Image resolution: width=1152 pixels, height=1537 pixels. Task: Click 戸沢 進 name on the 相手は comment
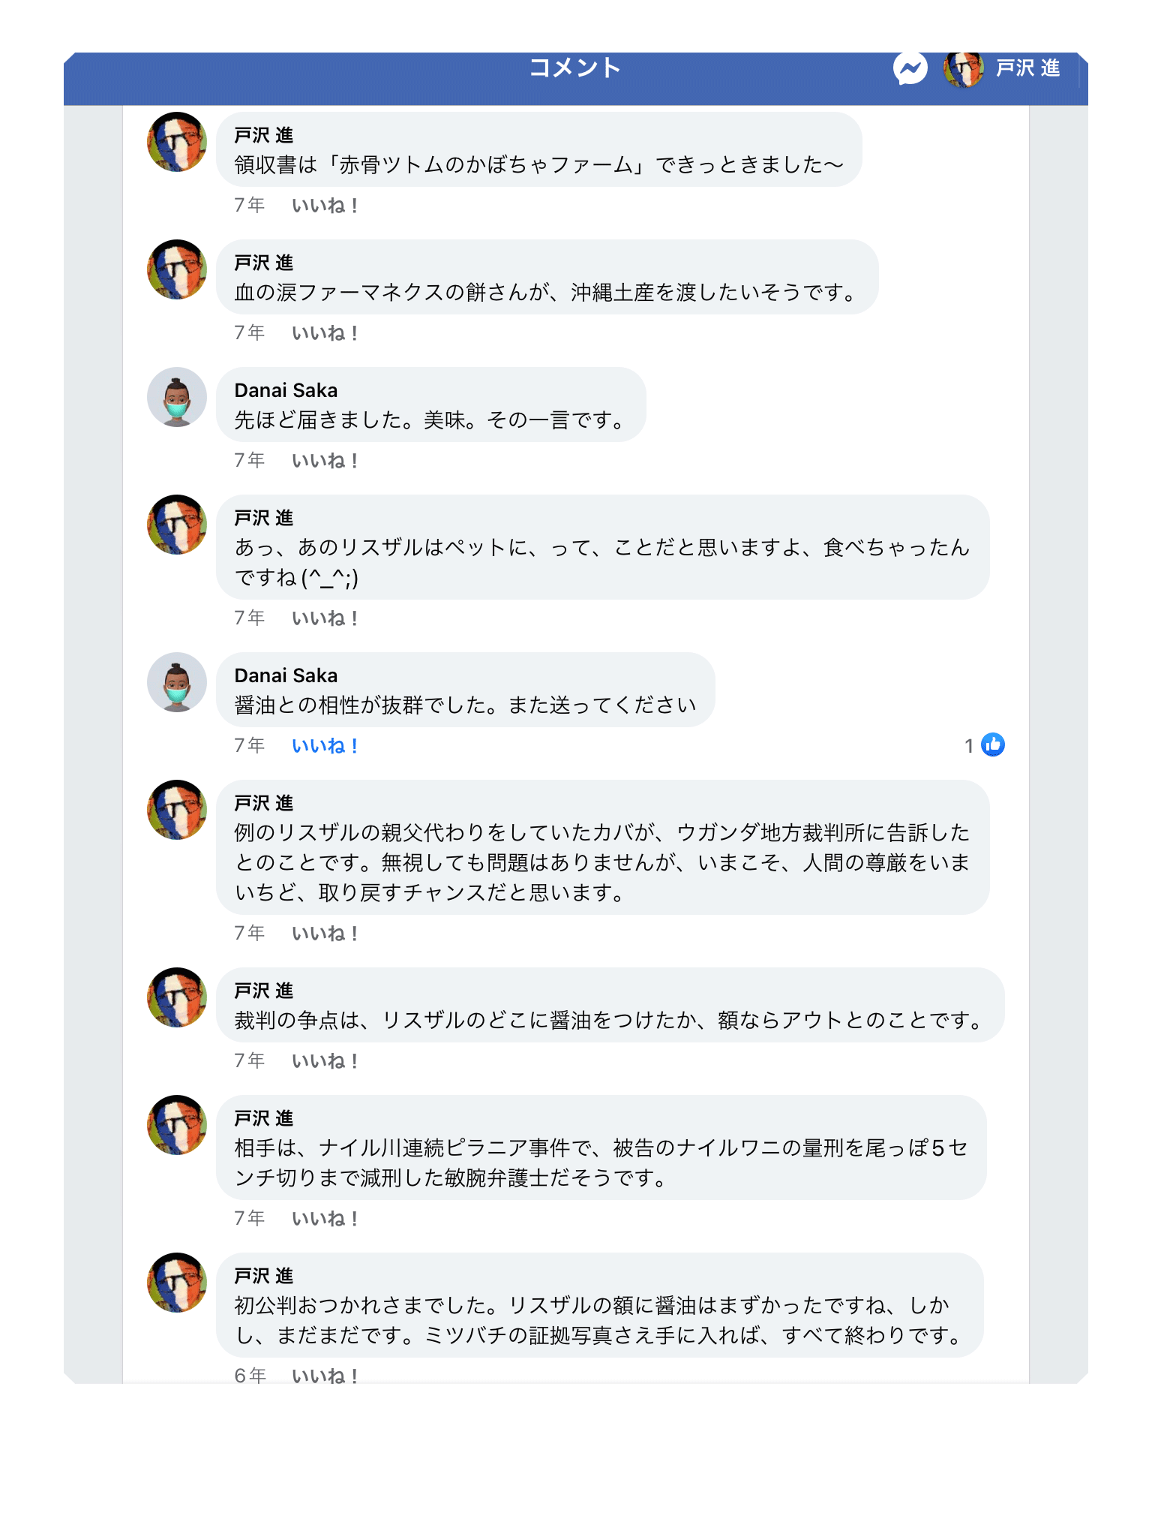[263, 1118]
